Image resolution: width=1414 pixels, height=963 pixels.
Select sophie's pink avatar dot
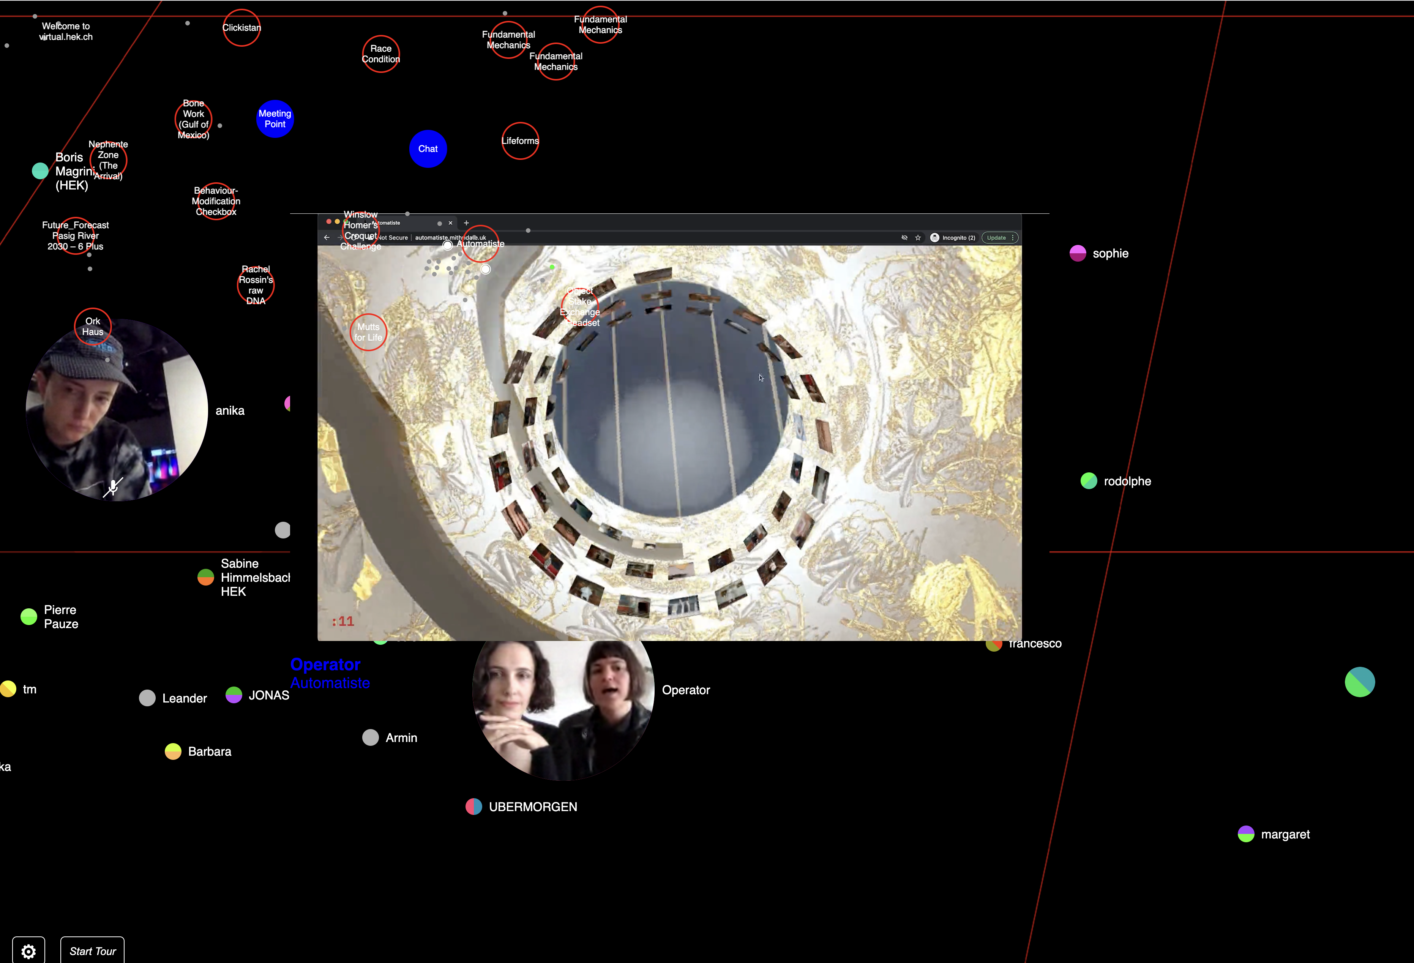coord(1078,253)
